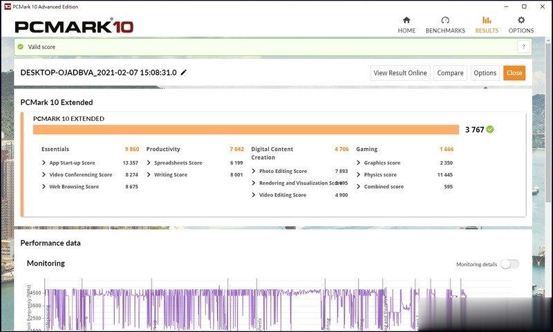Expand Writing Score row
The height and width of the screenshot is (332, 553).
coord(149,174)
